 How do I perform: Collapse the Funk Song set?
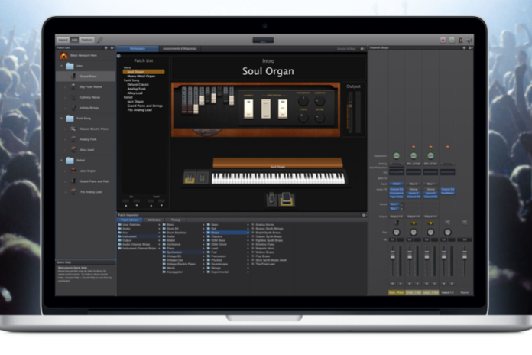pos(60,118)
